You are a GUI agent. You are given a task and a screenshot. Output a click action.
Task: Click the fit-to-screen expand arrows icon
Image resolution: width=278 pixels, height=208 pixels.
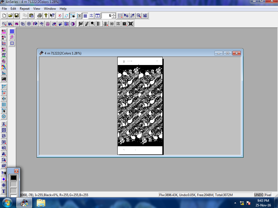(x=131, y=24)
